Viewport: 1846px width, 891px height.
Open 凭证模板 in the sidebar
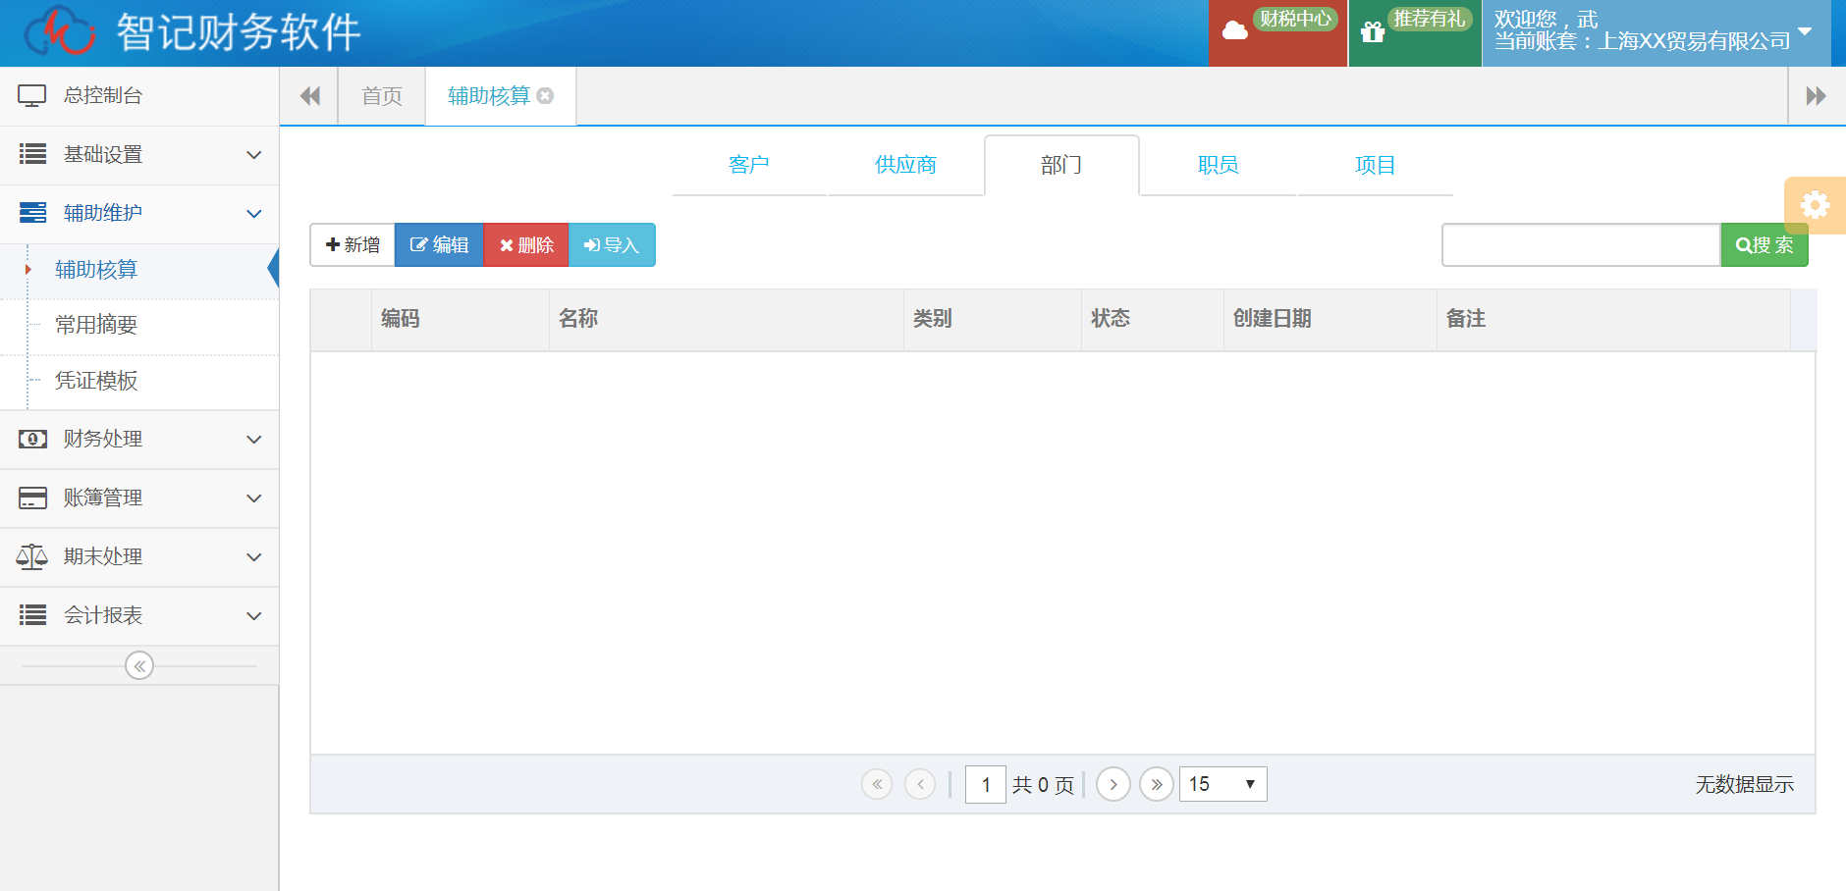point(96,381)
